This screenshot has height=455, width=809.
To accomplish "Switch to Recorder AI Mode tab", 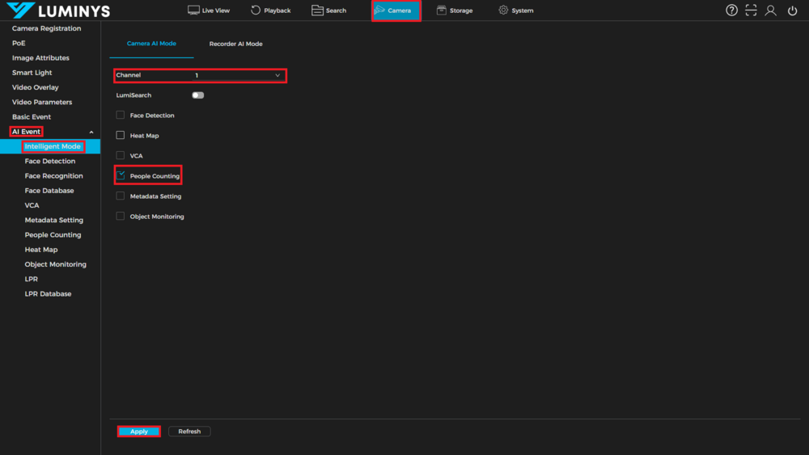I will (x=235, y=44).
